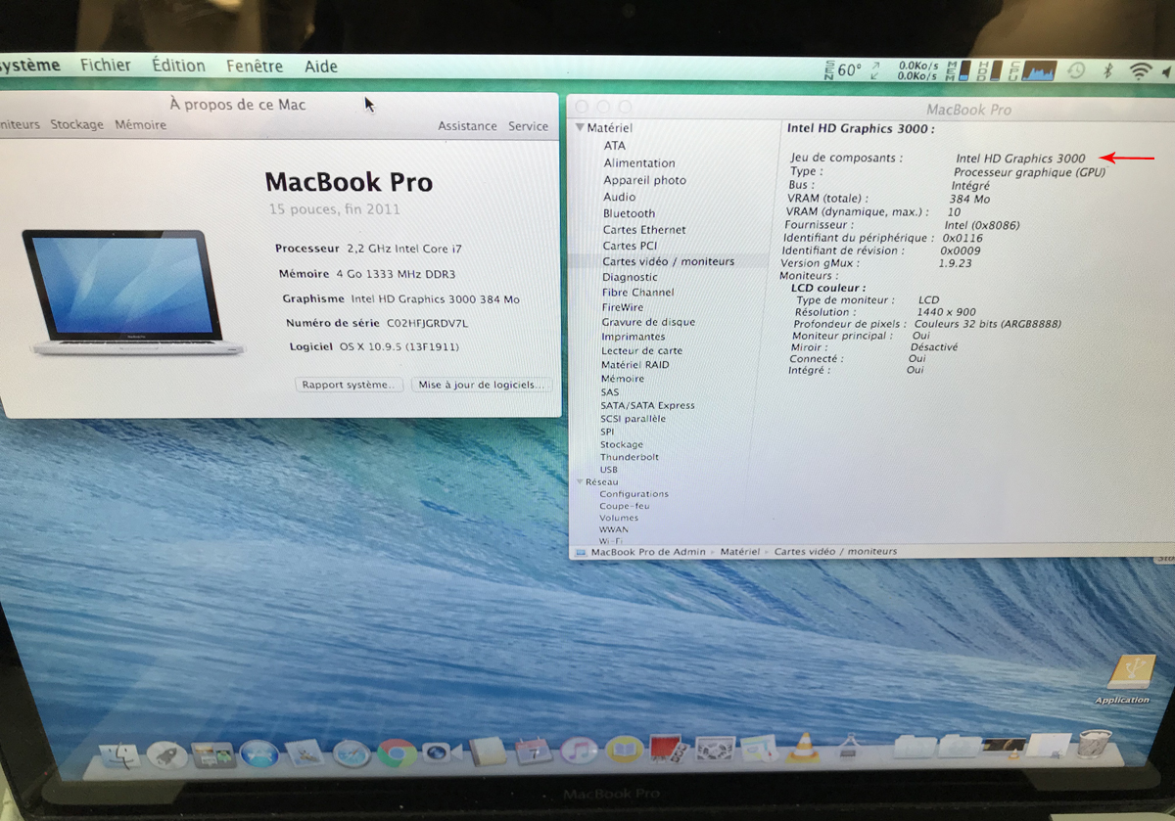Click the Rapport système button
The width and height of the screenshot is (1175, 821).
[x=350, y=386]
